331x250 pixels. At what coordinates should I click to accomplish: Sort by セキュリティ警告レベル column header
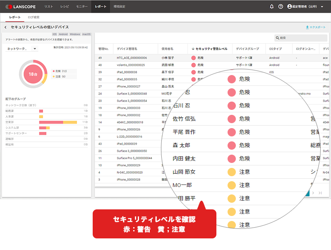pos(209,49)
